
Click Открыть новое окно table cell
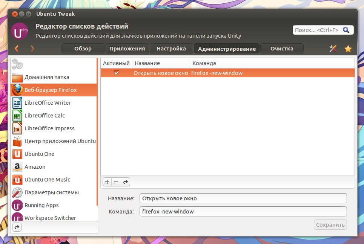point(161,73)
